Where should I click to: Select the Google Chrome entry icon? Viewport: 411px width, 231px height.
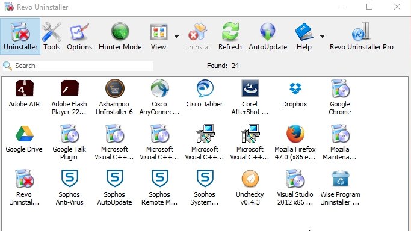(340, 88)
